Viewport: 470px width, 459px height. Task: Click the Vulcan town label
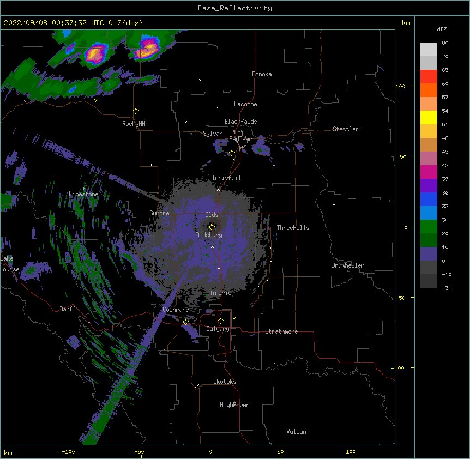[x=296, y=432]
